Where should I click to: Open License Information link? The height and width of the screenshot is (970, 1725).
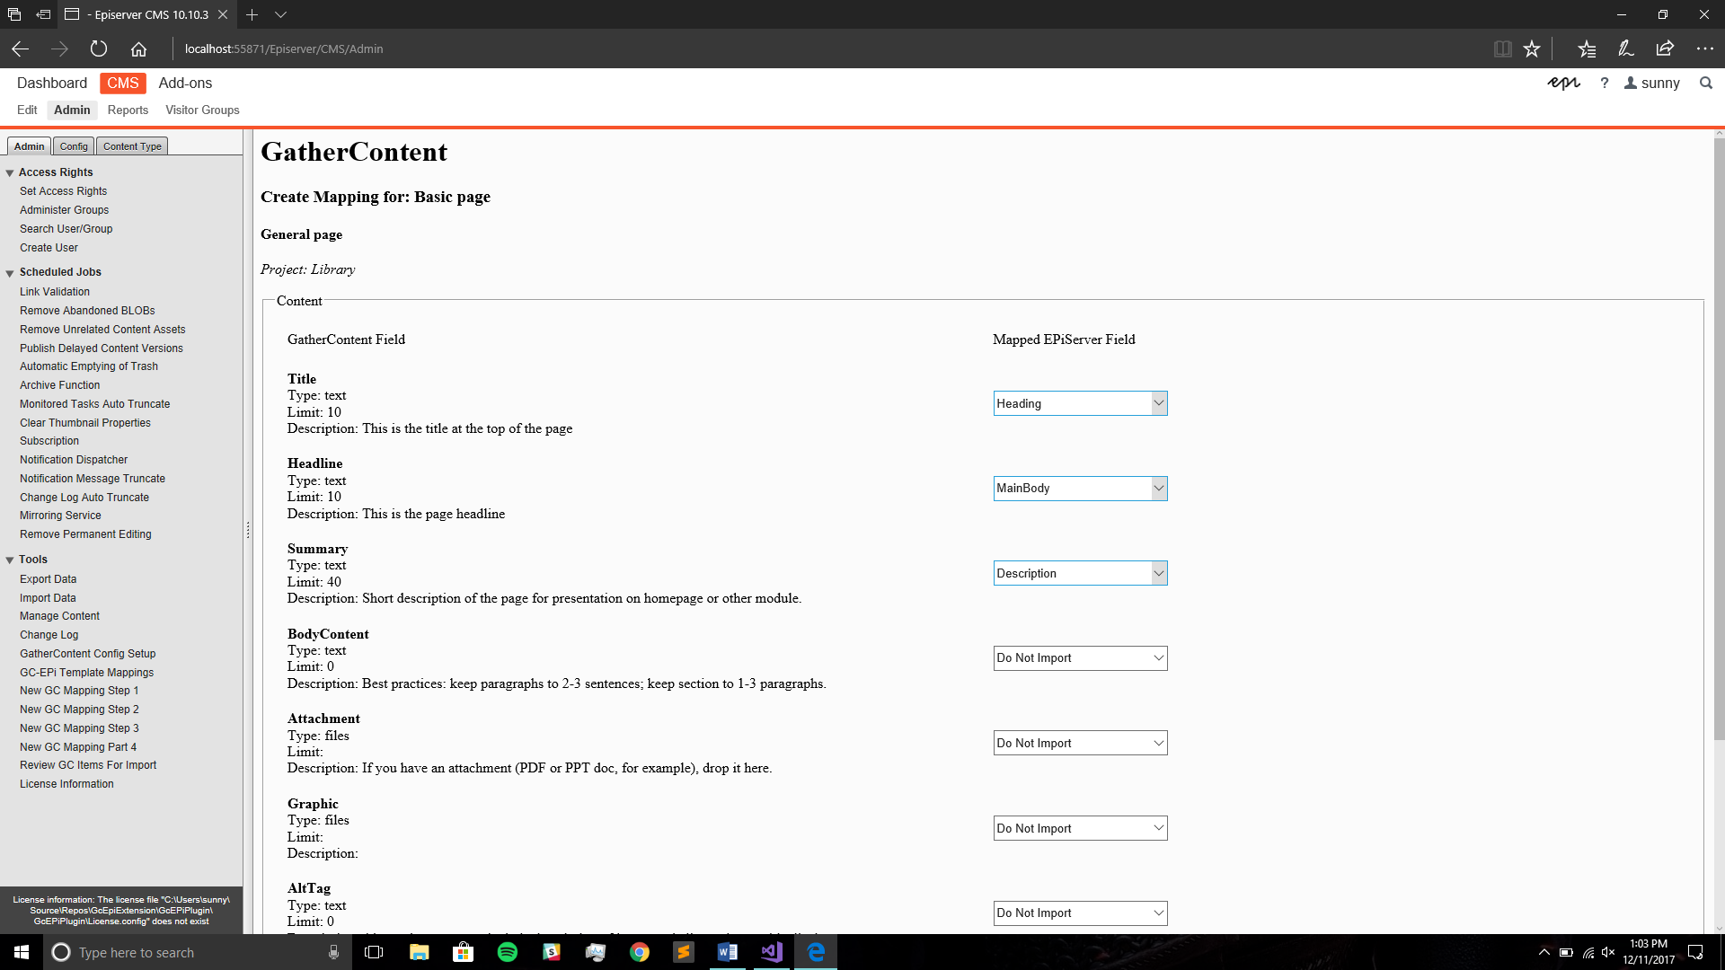(66, 784)
